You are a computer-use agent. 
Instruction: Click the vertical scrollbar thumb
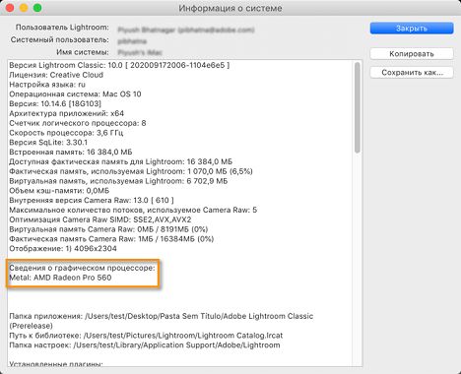[358, 107]
